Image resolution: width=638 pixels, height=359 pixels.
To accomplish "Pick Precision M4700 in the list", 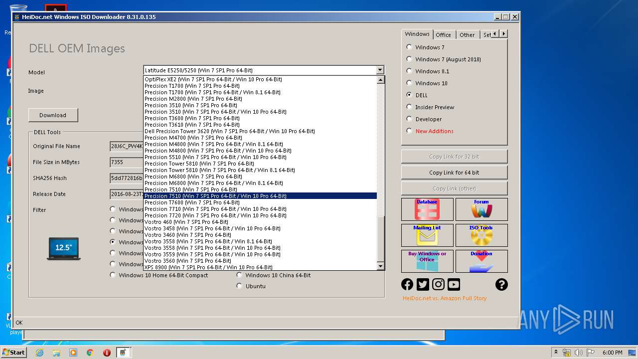I will point(260,138).
